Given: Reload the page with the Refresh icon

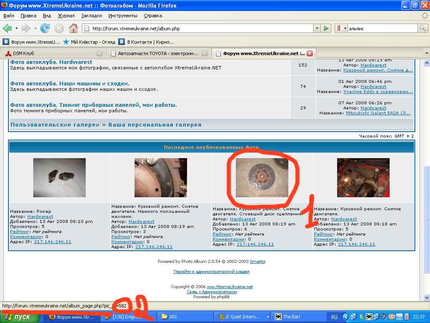Looking at the screenshot, I should [x=45, y=28].
